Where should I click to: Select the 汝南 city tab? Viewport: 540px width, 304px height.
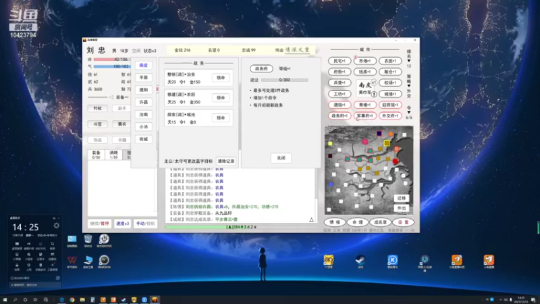pos(144,114)
